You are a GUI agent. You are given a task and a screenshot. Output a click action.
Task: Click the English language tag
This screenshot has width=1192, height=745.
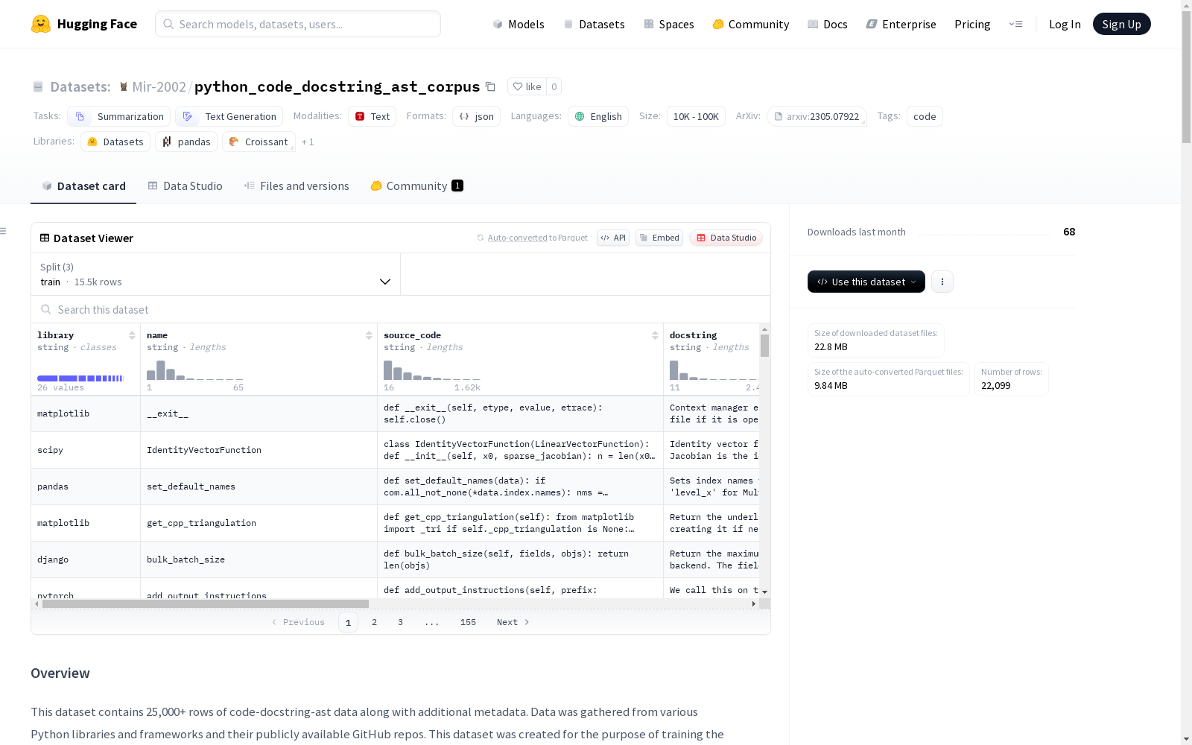coord(598,116)
